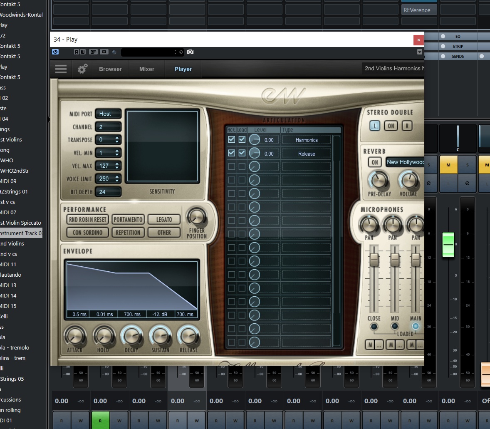Open the Play settings gear icon
Image resolution: width=490 pixels, height=429 pixels.
(x=82, y=69)
